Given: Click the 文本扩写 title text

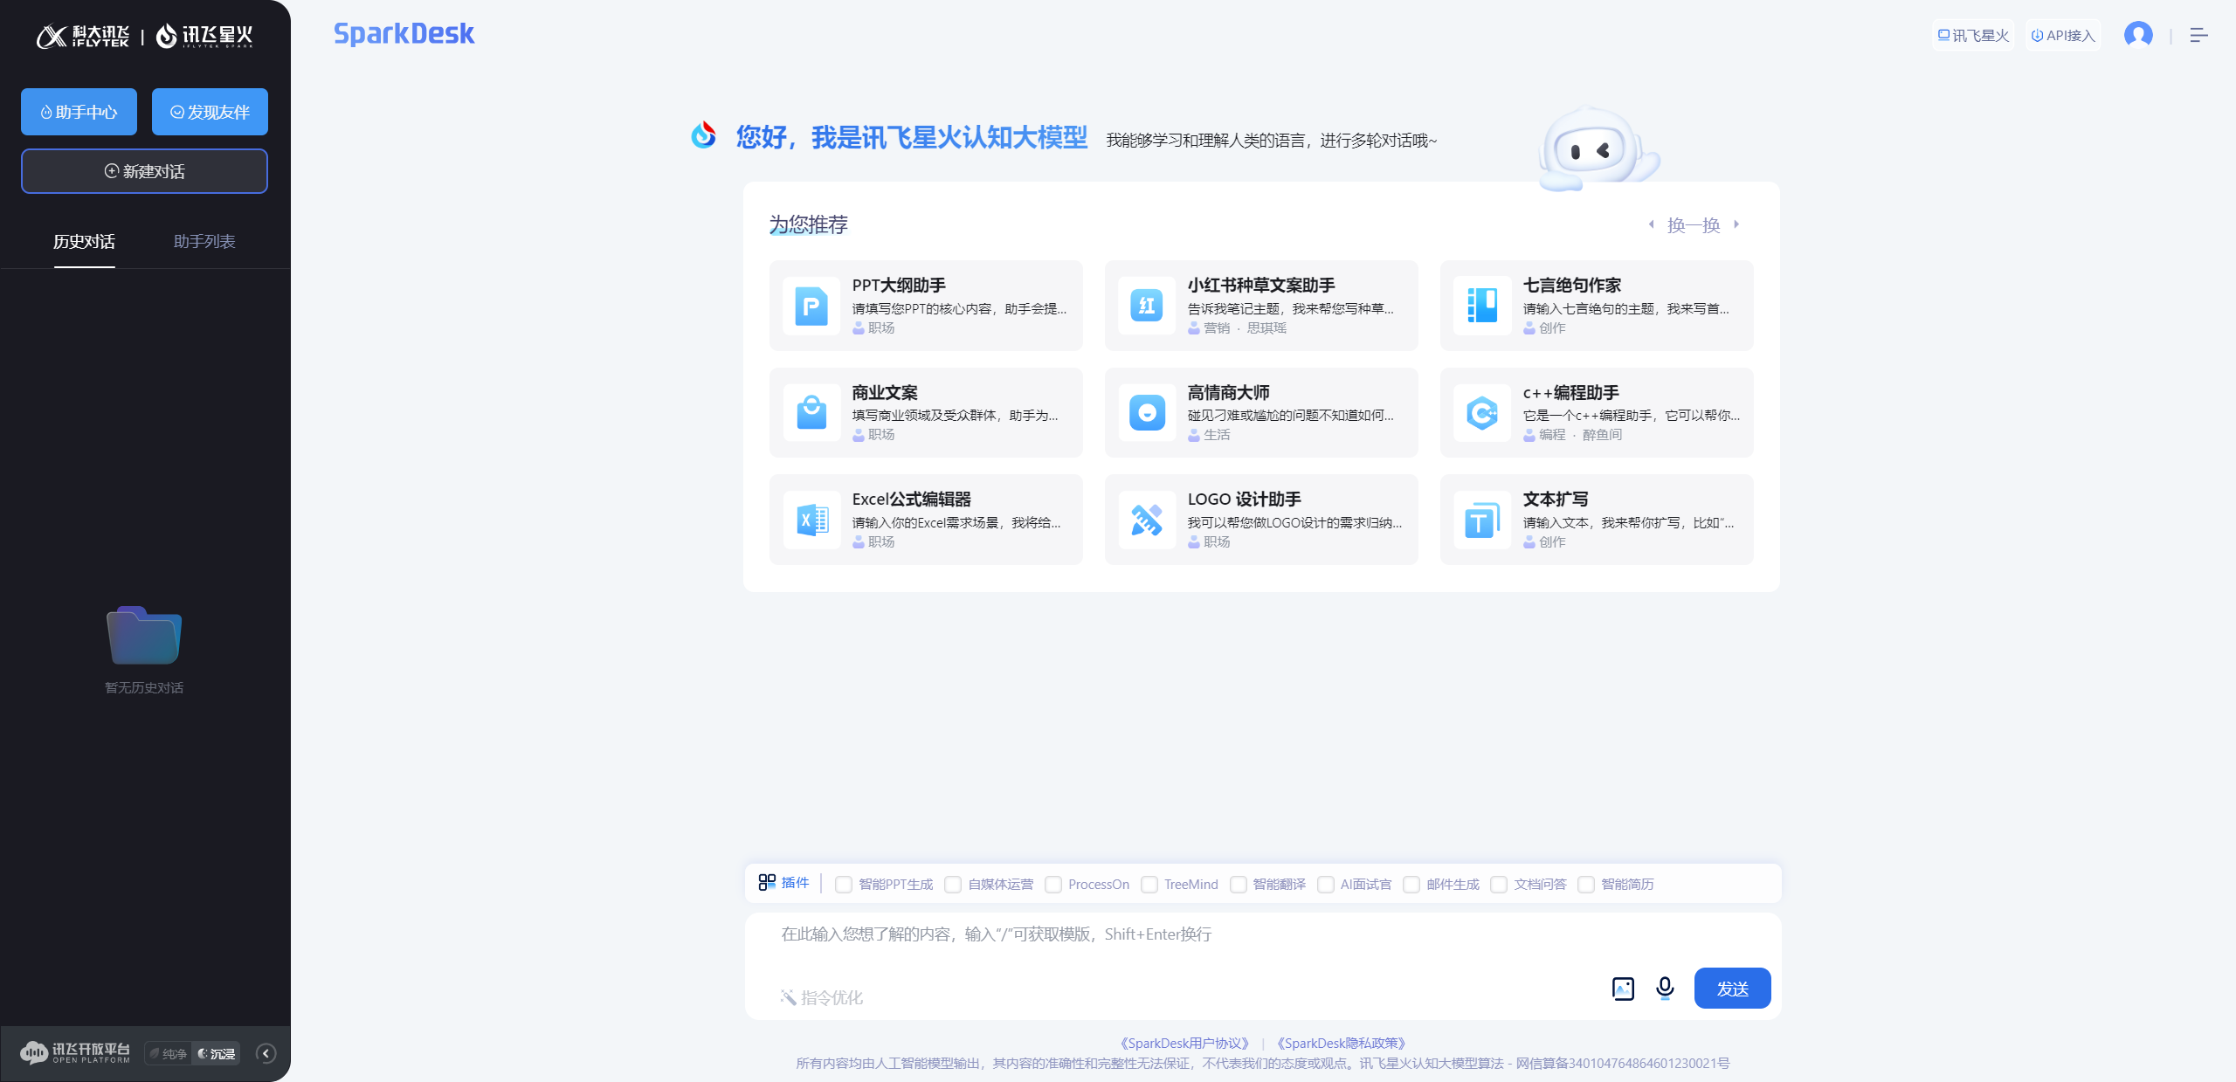Looking at the screenshot, I should [1556, 500].
